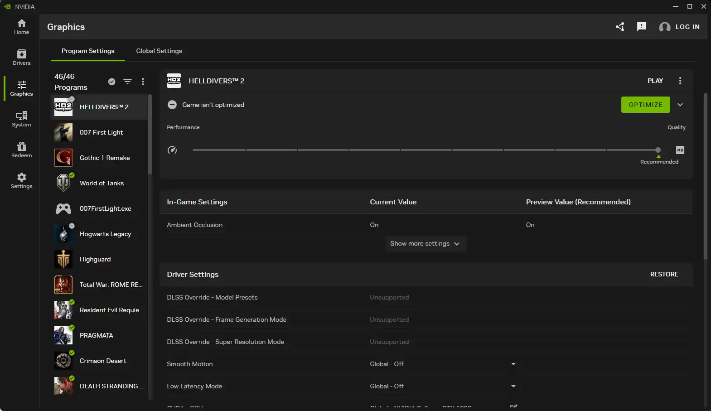Select the Total War: ROME icon
Screen dimensions: 711x411
63,285
